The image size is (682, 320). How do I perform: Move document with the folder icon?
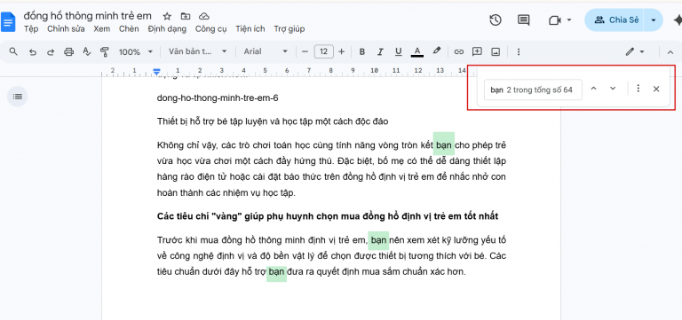point(186,17)
